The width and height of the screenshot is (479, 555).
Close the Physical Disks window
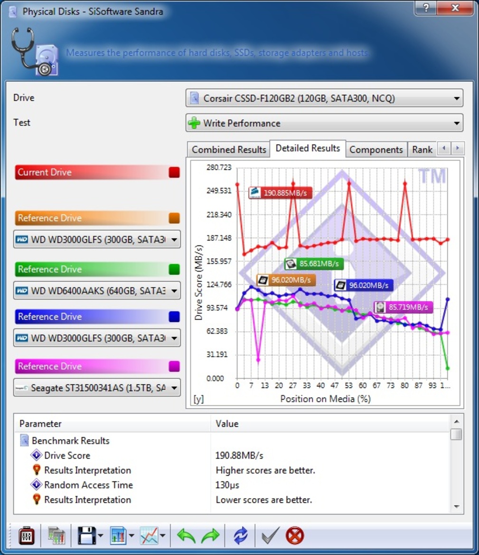point(456,8)
